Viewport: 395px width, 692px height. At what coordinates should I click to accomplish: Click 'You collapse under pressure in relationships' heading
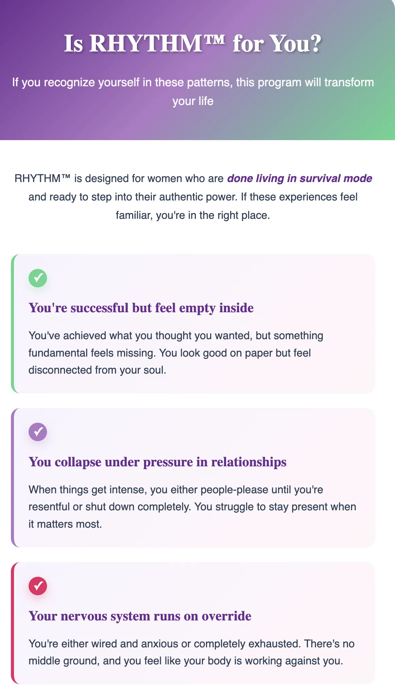157,462
